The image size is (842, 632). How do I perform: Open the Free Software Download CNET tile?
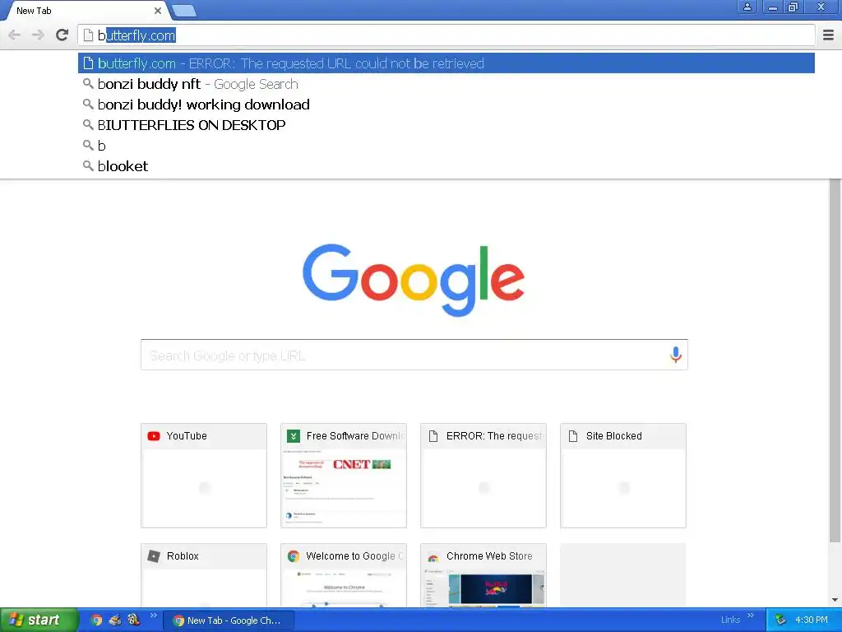(344, 476)
